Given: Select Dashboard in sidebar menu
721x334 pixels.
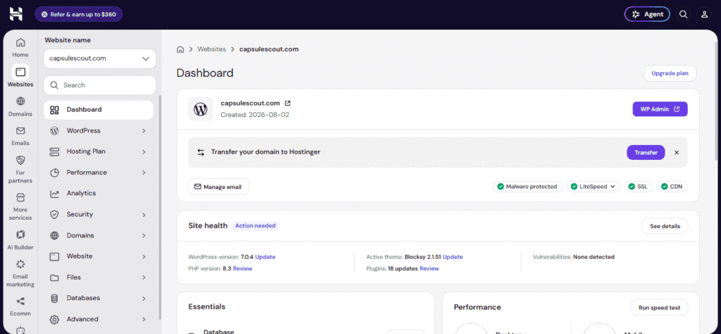Looking at the screenshot, I should pyautogui.click(x=99, y=109).
